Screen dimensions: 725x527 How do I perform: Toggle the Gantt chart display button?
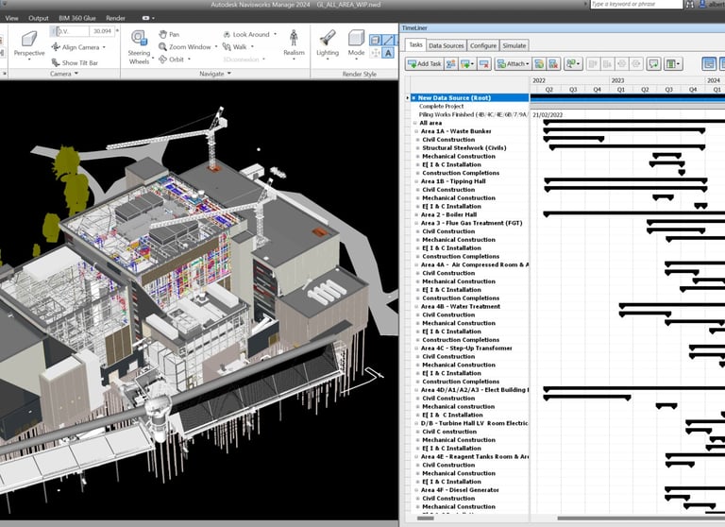709,64
